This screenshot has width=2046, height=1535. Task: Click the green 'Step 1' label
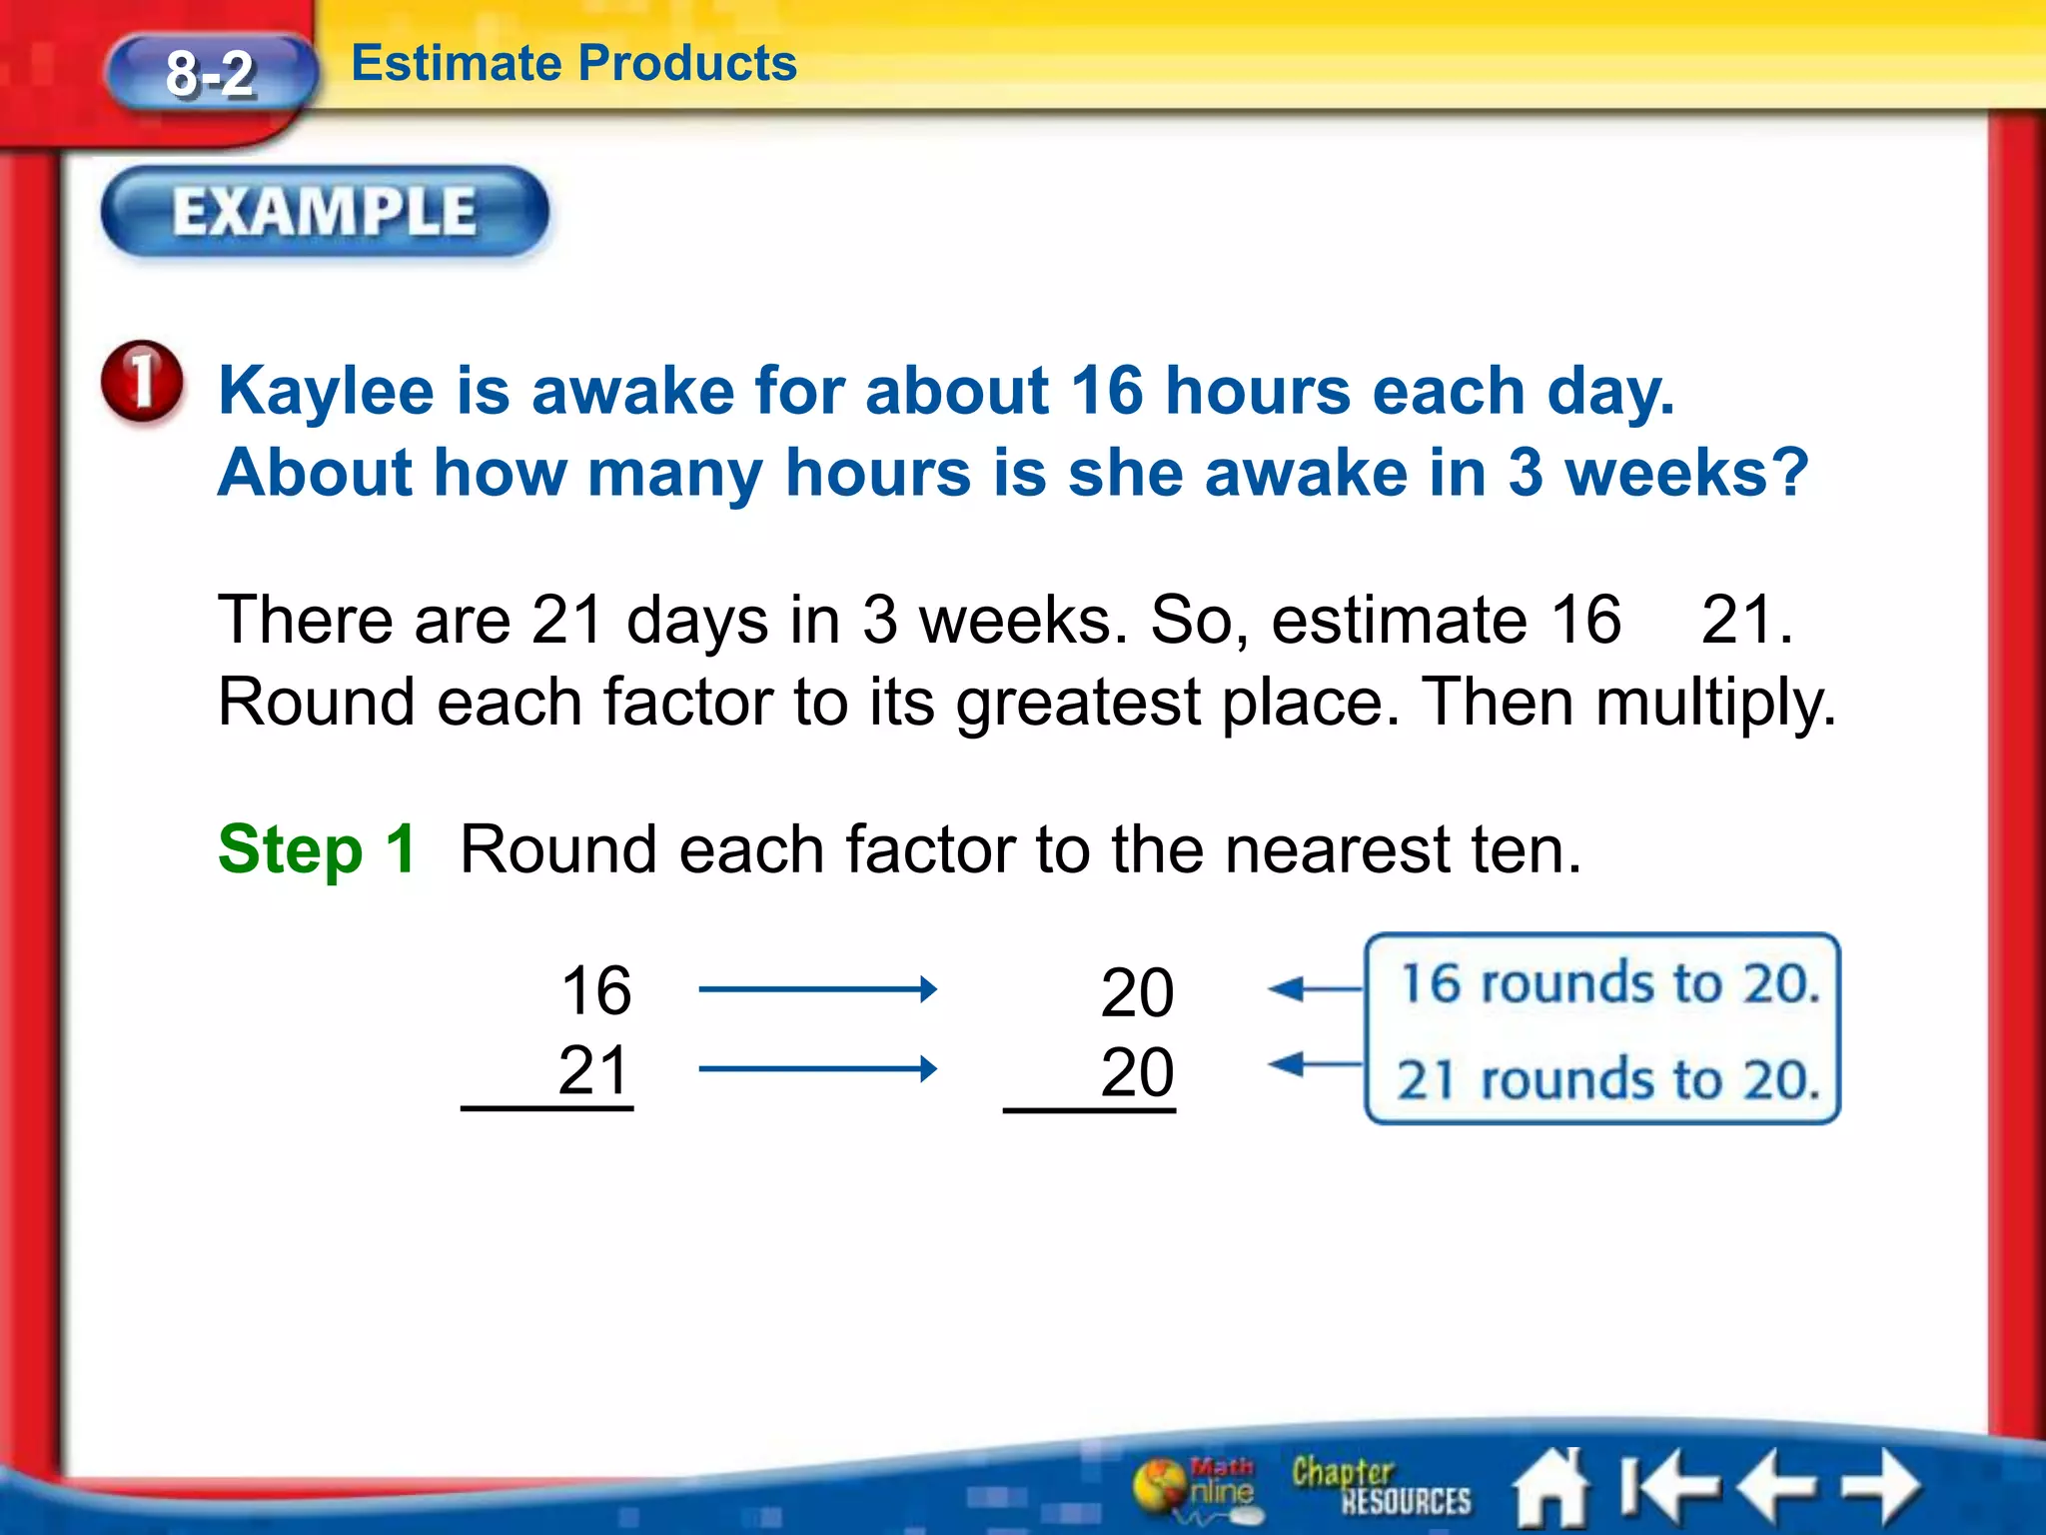(x=318, y=848)
